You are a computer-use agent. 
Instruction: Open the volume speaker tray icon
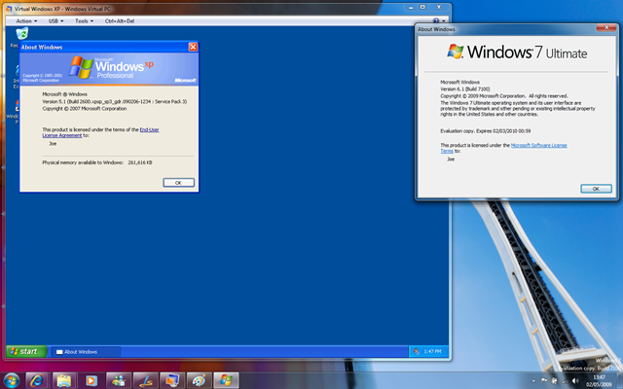[575, 381]
